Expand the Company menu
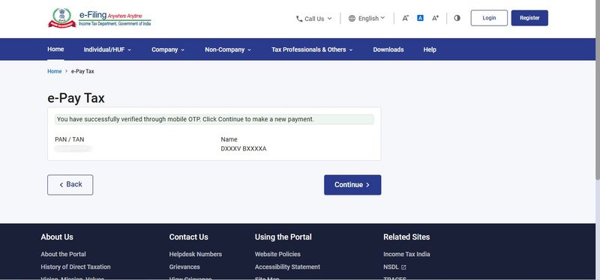This screenshot has width=600, height=280. pyautogui.click(x=168, y=49)
